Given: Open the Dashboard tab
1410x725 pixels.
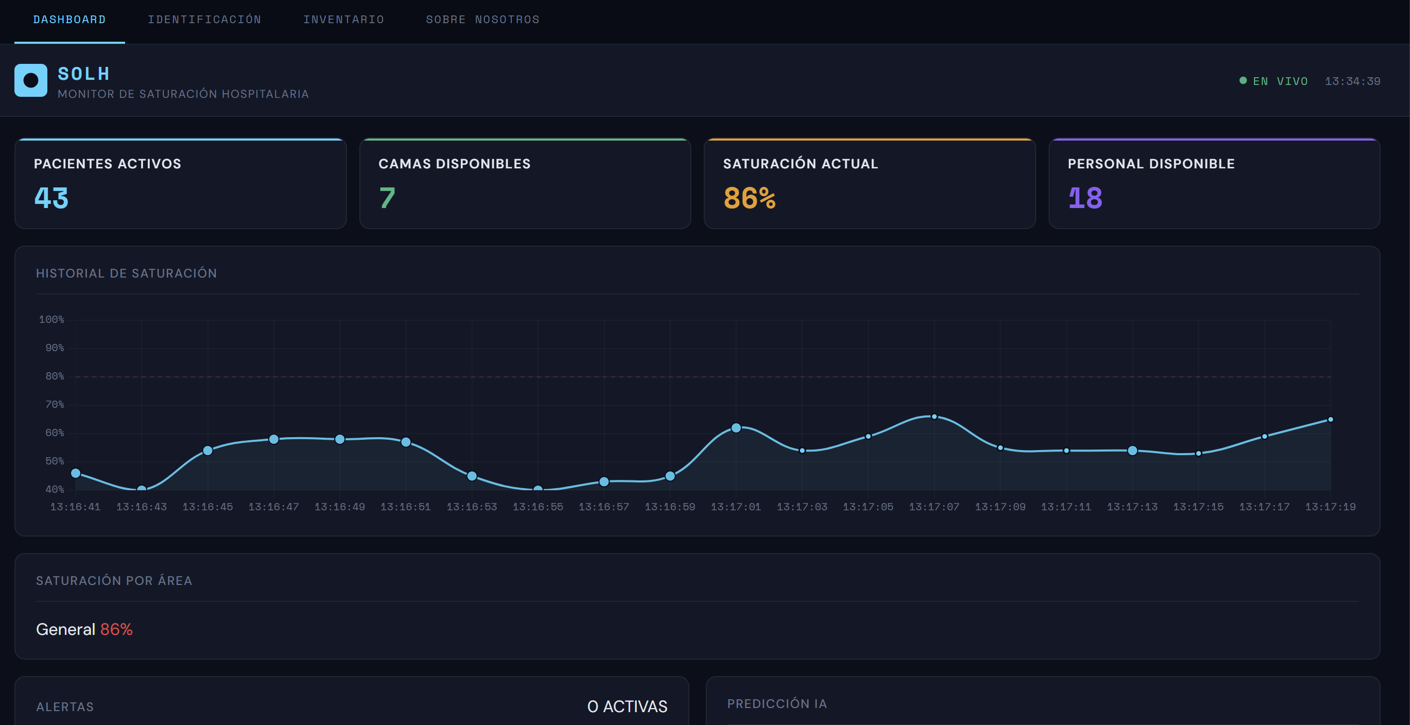Looking at the screenshot, I should tap(69, 20).
